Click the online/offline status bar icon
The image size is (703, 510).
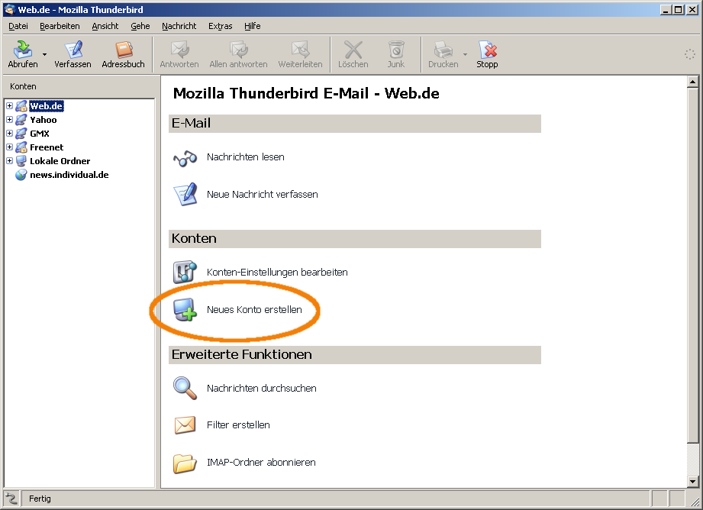point(11,499)
